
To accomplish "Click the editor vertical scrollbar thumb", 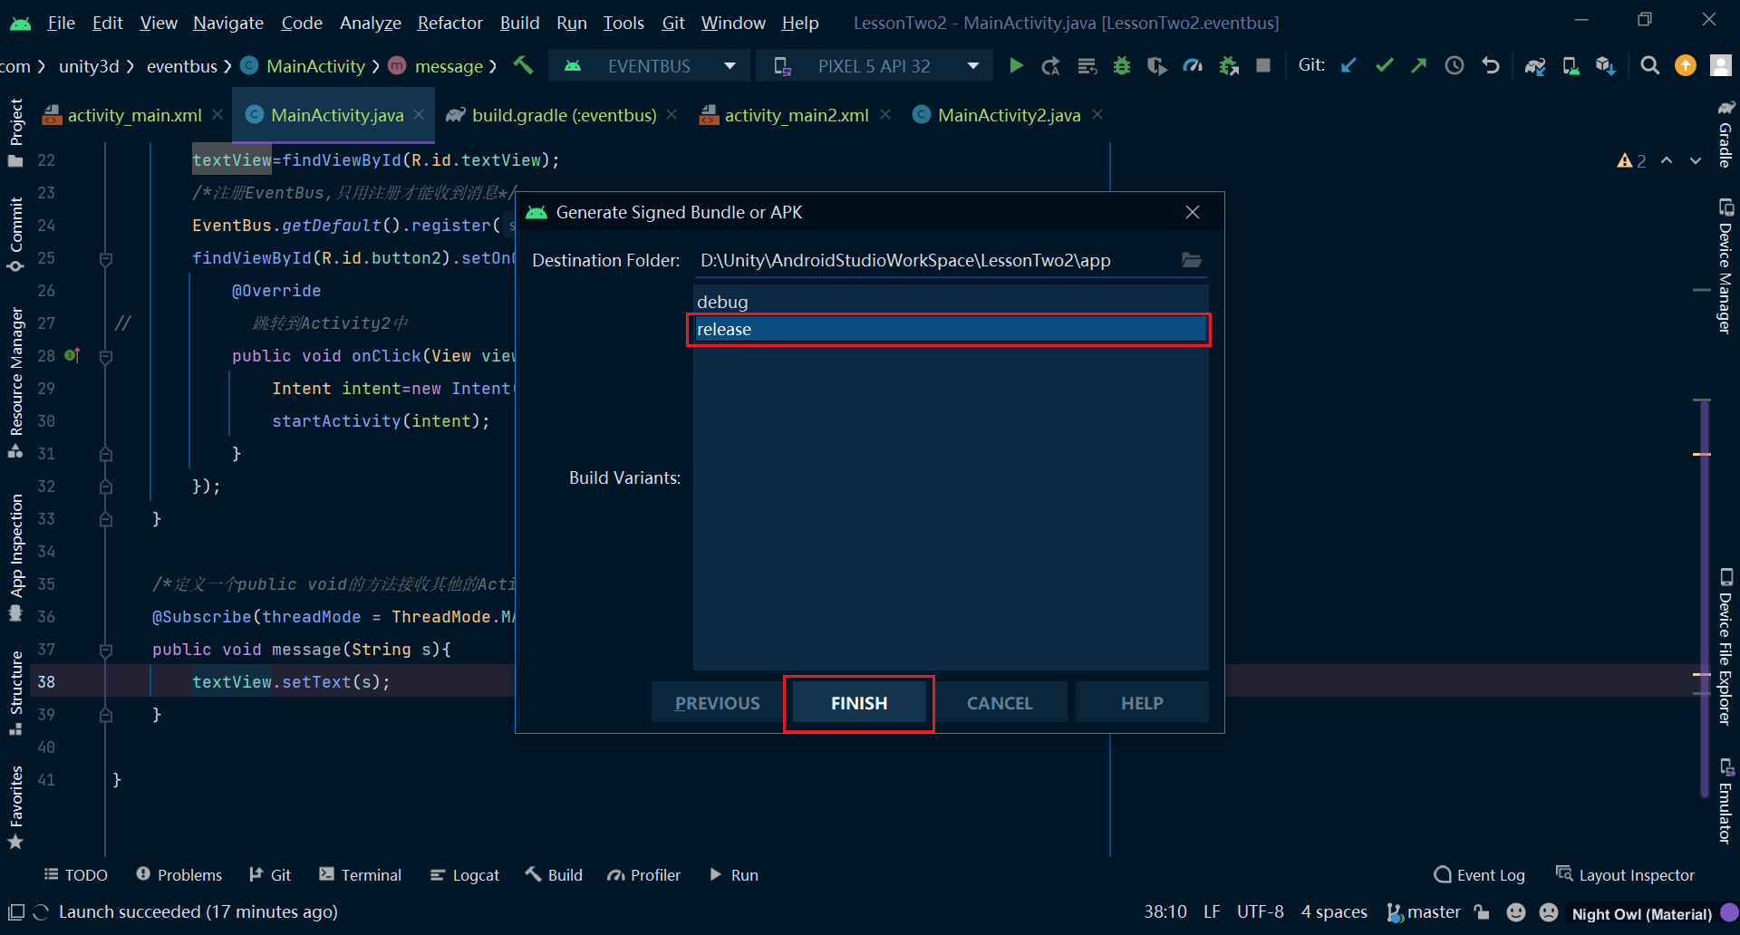I will [1704, 598].
